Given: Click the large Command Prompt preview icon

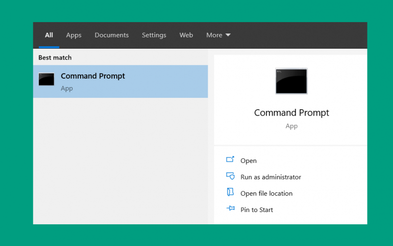Looking at the screenshot, I should click(x=291, y=81).
